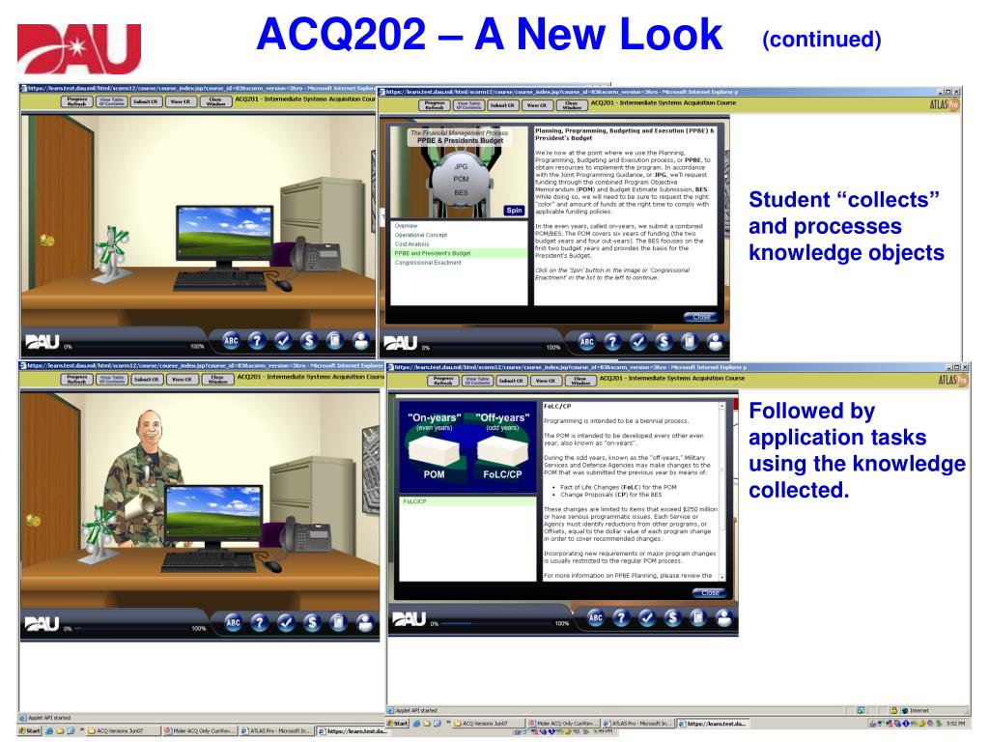Click View CR in the PPBE window
This screenshot has height=742, width=989.
[x=537, y=105]
